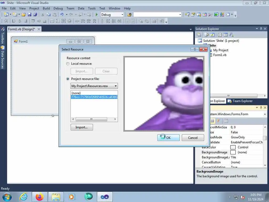Screen dimensions: 269x202
Task: Click the Copy toolbar icon
Action: coord(49,15)
